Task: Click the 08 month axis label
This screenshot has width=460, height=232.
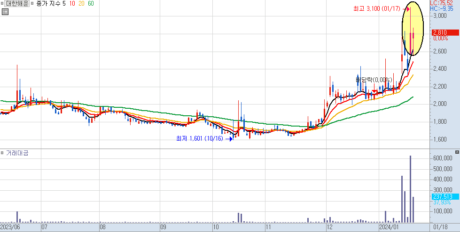Action: [102, 227]
